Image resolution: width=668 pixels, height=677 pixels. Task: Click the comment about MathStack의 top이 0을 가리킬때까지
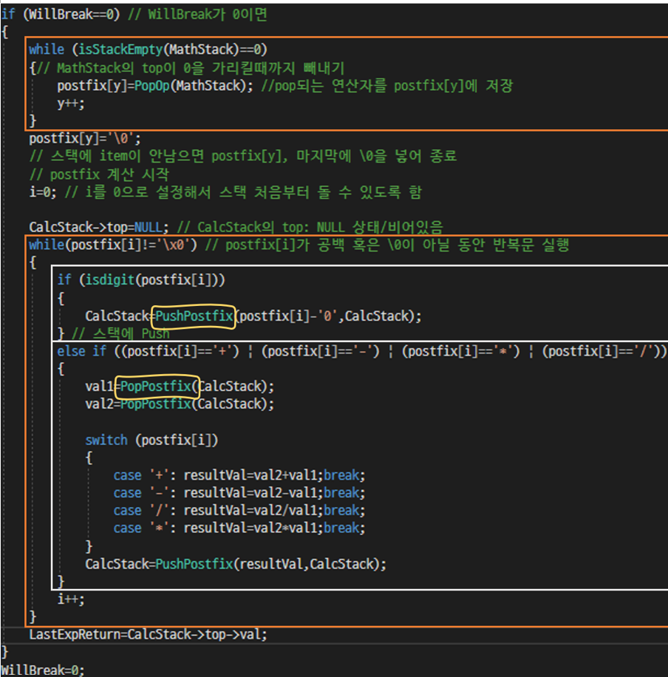[x=190, y=68]
